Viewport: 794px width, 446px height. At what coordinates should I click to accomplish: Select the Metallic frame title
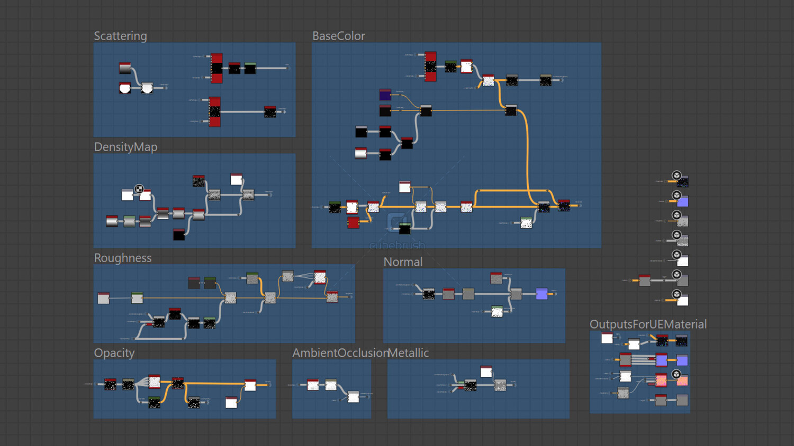pyautogui.click(x=408, y=353)
